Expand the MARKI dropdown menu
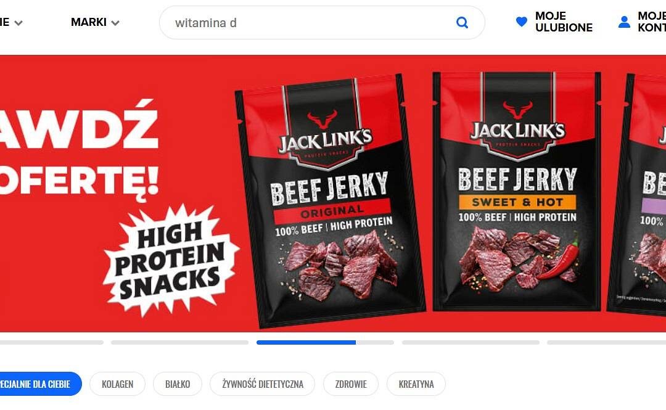This screenshot has width=666, height=410. click(95, 22)
